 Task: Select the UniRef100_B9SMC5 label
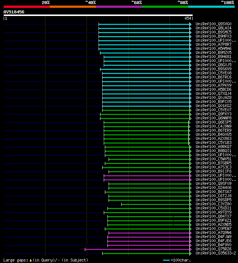pyautogui.click(x=213, y=32)
